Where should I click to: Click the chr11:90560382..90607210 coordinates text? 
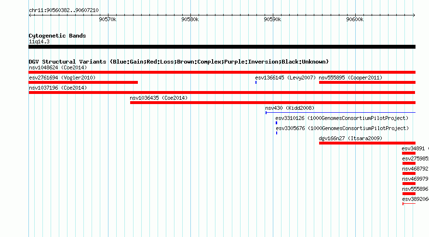64,10
